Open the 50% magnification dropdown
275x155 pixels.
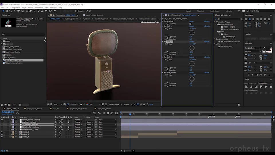(x=58, y=104)
